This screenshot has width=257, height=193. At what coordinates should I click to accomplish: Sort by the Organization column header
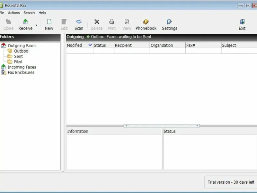[168, 45]
